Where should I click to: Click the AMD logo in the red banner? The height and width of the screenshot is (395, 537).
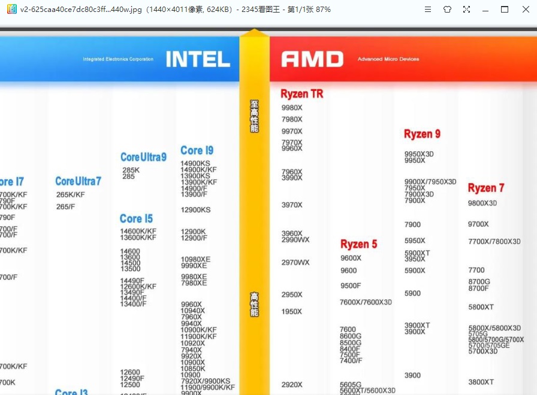coord(312,59)
